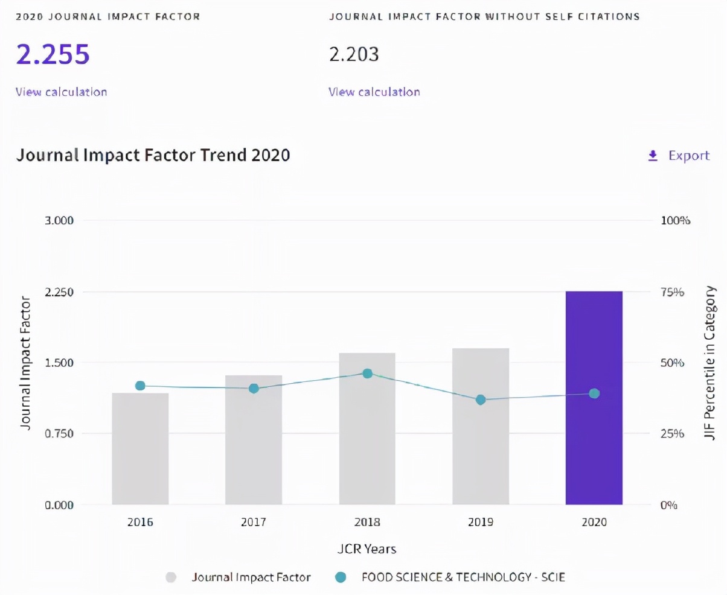The image size is (727, 595).
Task: Click the gray 2018 bar
Action: tap(367, 441)
